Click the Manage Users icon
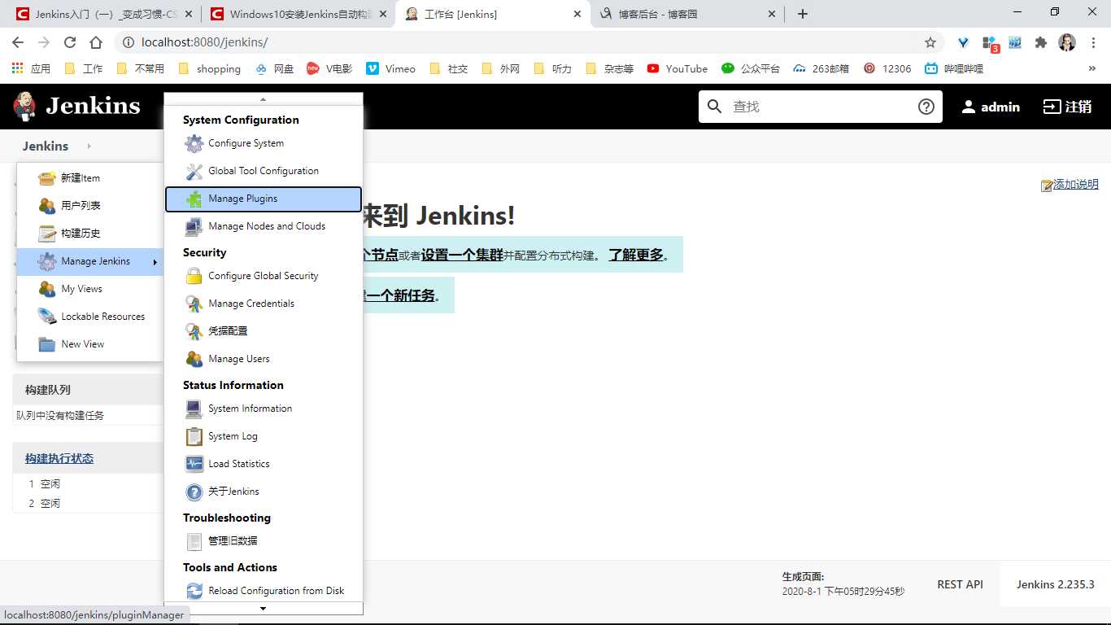 [x=194, y=359]
